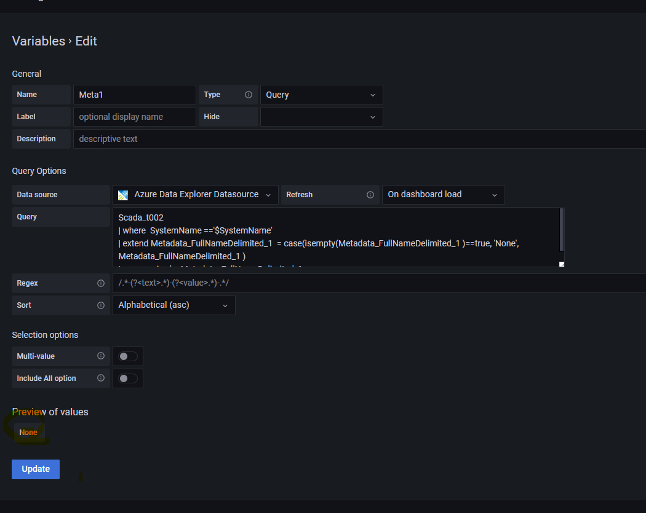Open the Sort dropdown showing Alphabetical asc
Viewport: 646px width, 513px height.
pyautogui.click(x=173, y=305)
